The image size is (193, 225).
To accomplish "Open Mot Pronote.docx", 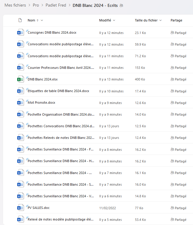I will [x=41, y=103].
